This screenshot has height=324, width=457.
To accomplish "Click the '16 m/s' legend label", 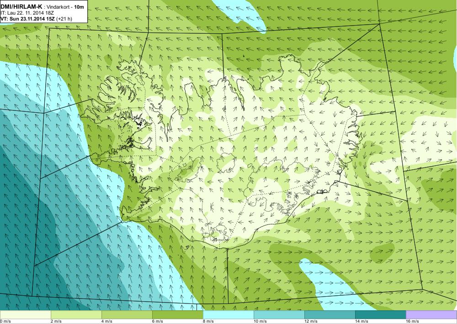I will tap(412, 321).
